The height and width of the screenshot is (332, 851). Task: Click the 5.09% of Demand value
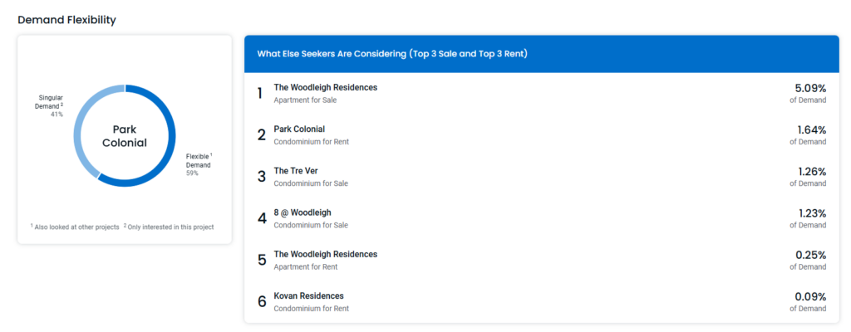pyautogui.click(x=808, y=93)
